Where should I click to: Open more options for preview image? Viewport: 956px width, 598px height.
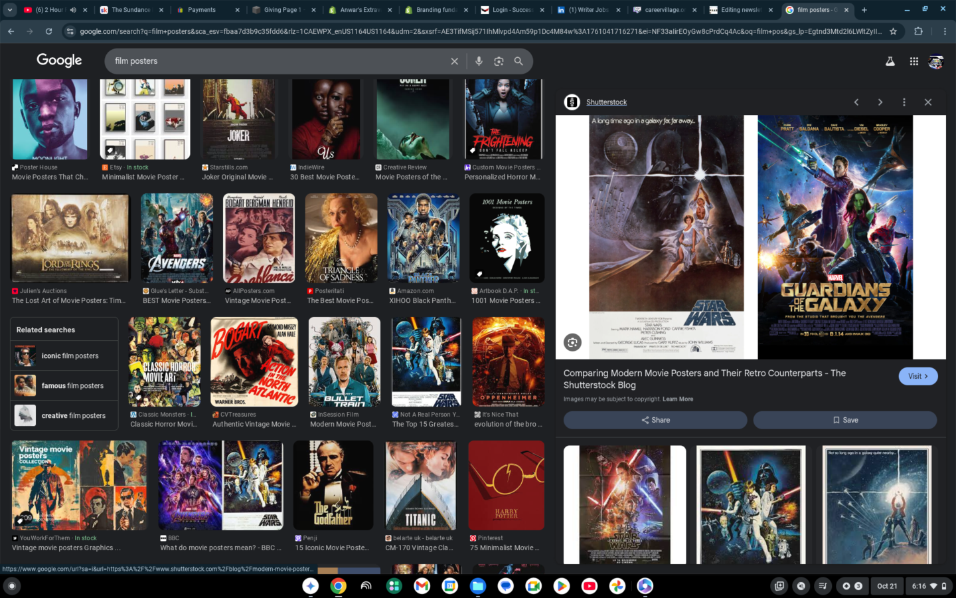pyautogui.click(x=904, y=102)
